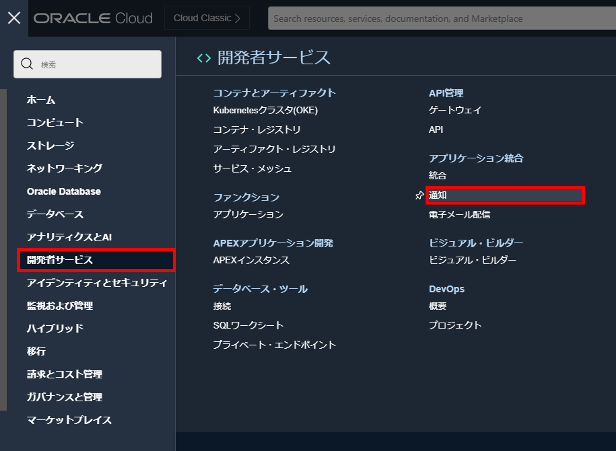Viewport: 616px width, 451px height.
Task: Pin the 通知 menu entry
Action: point(419,195)
